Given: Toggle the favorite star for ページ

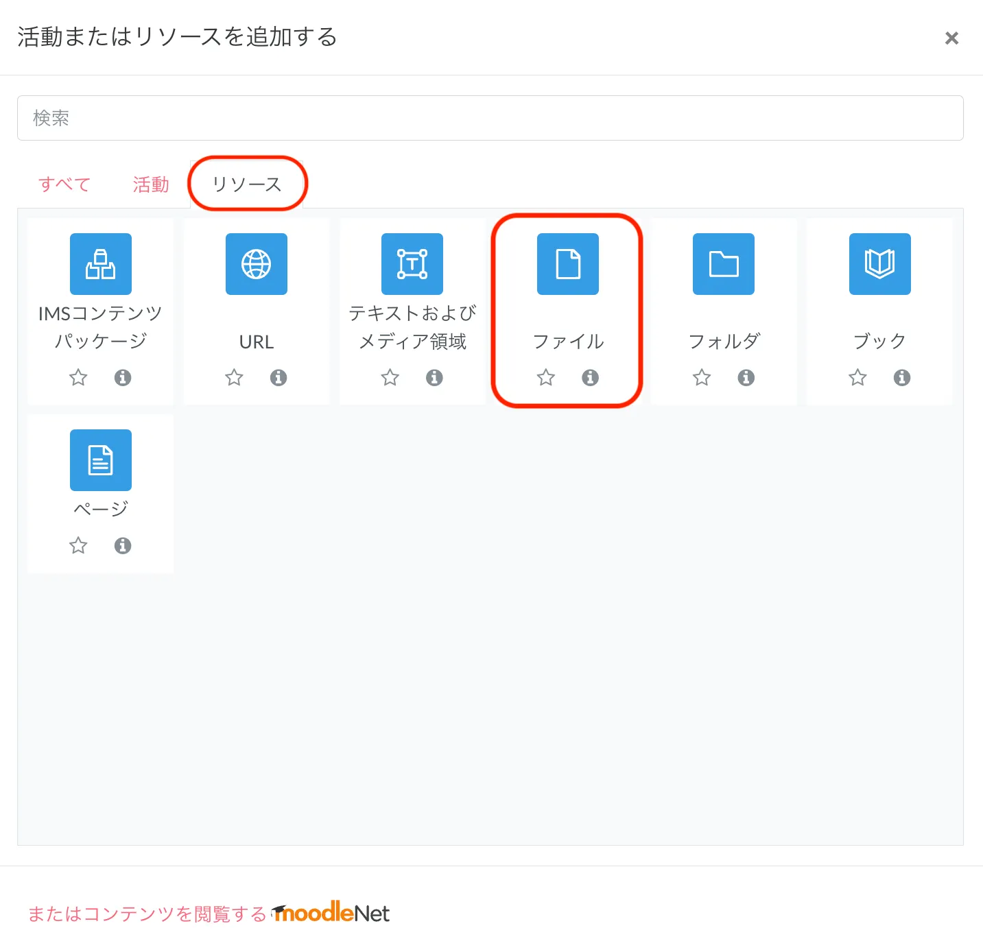Looking at the screenshot, I should (x=78, y=545).
